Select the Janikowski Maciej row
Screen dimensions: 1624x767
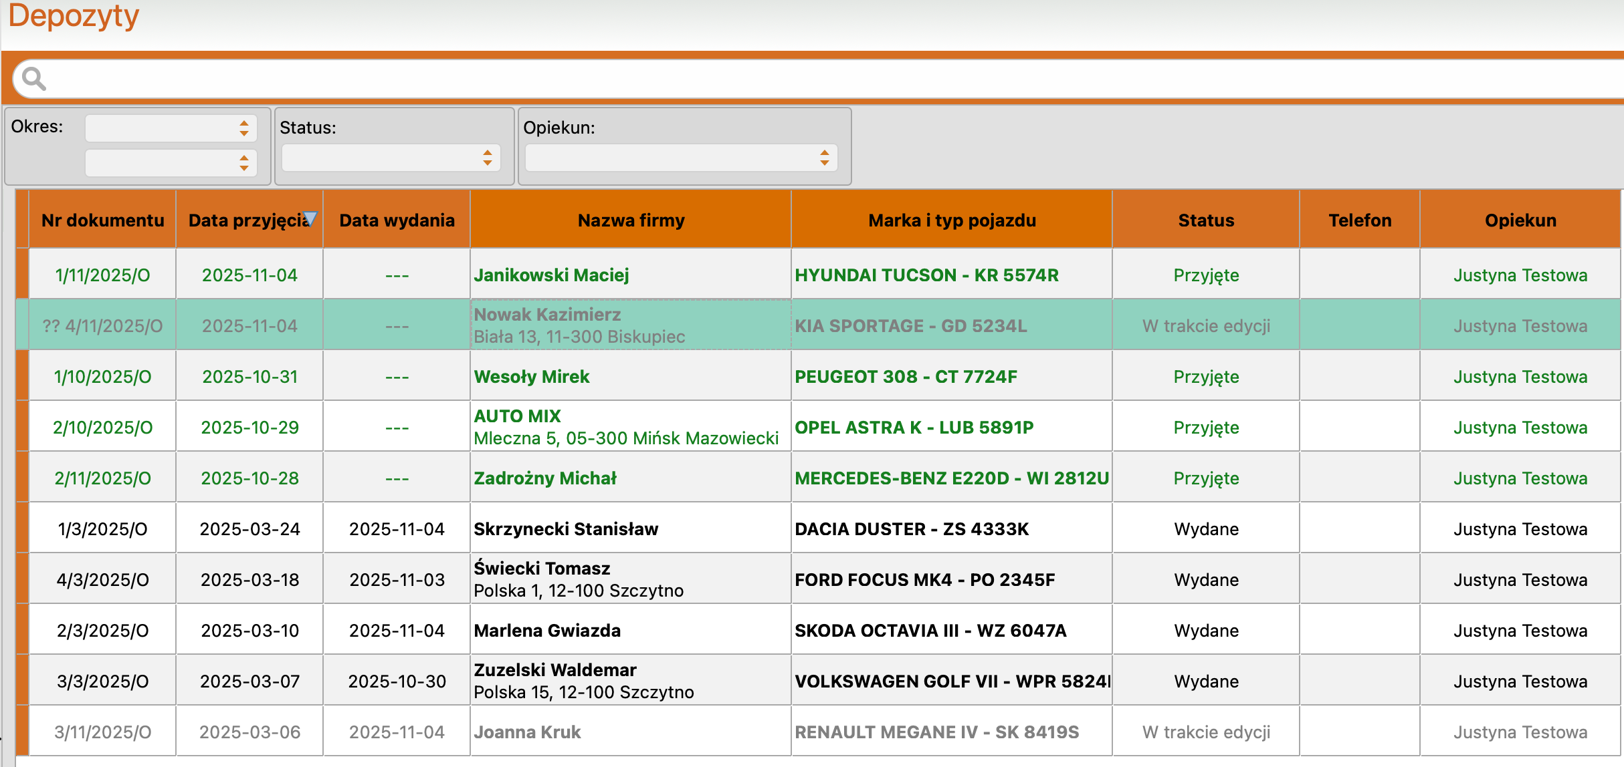coord(551,275)
